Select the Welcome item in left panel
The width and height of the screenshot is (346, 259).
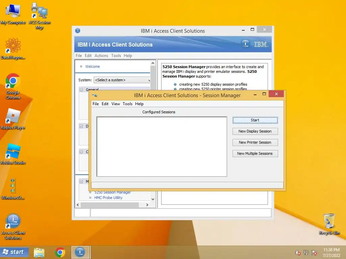(93, 66)
